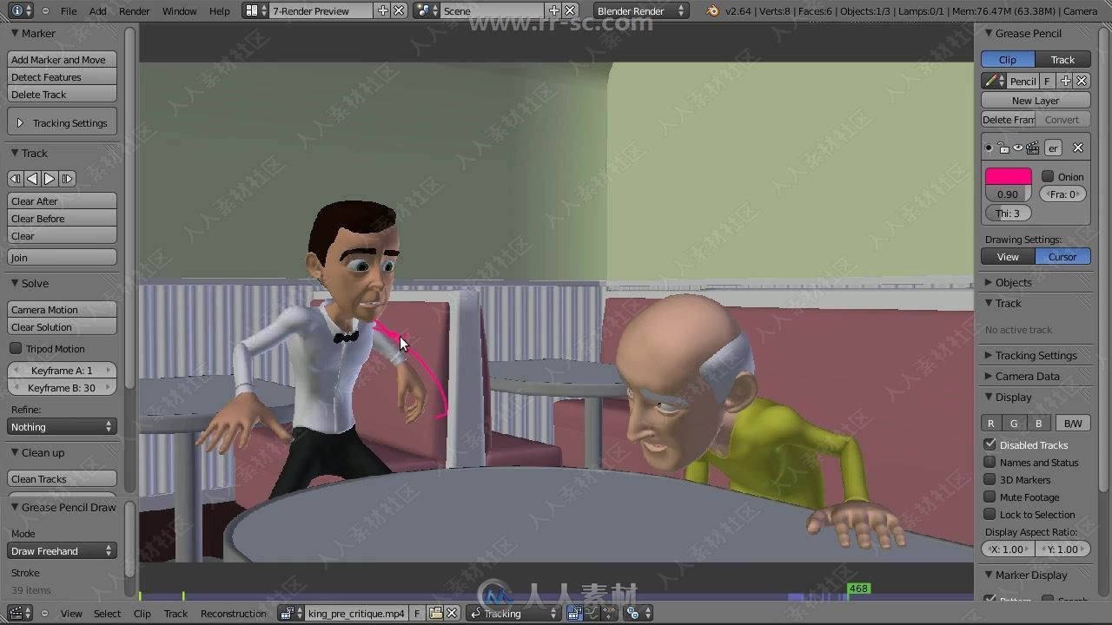1112x625 pixels.
Task: Collapse the Solve panel
Action: coord(15,283)
